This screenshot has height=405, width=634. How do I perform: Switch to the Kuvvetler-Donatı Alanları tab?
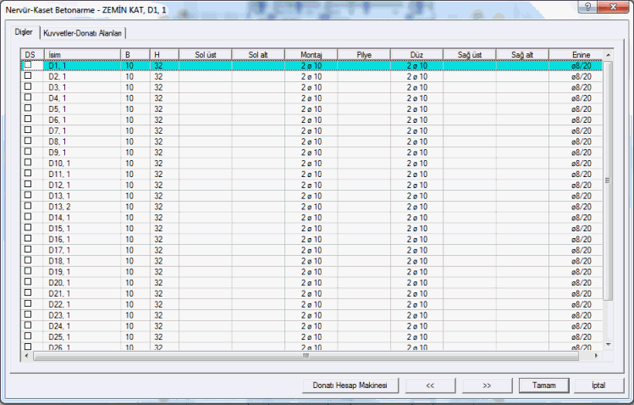[x=82, y=33]
